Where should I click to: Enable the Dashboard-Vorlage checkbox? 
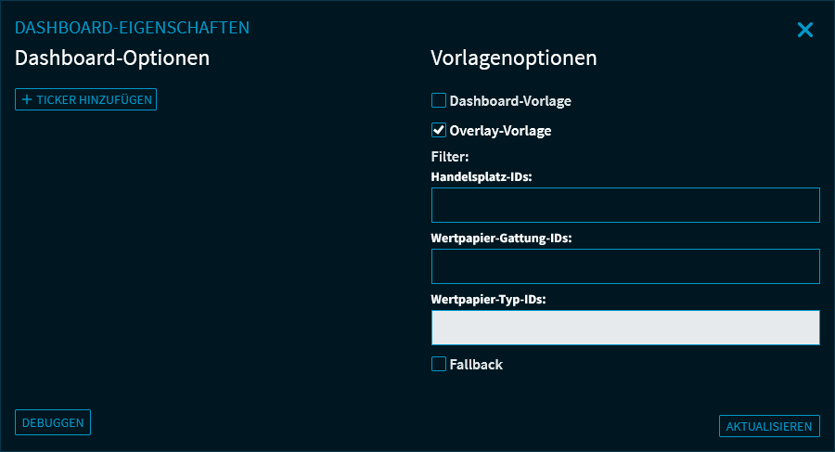coord(439,100)
